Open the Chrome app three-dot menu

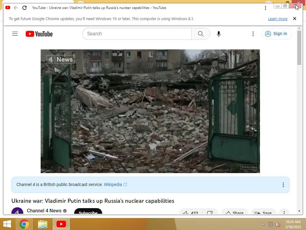click(265, 8)
